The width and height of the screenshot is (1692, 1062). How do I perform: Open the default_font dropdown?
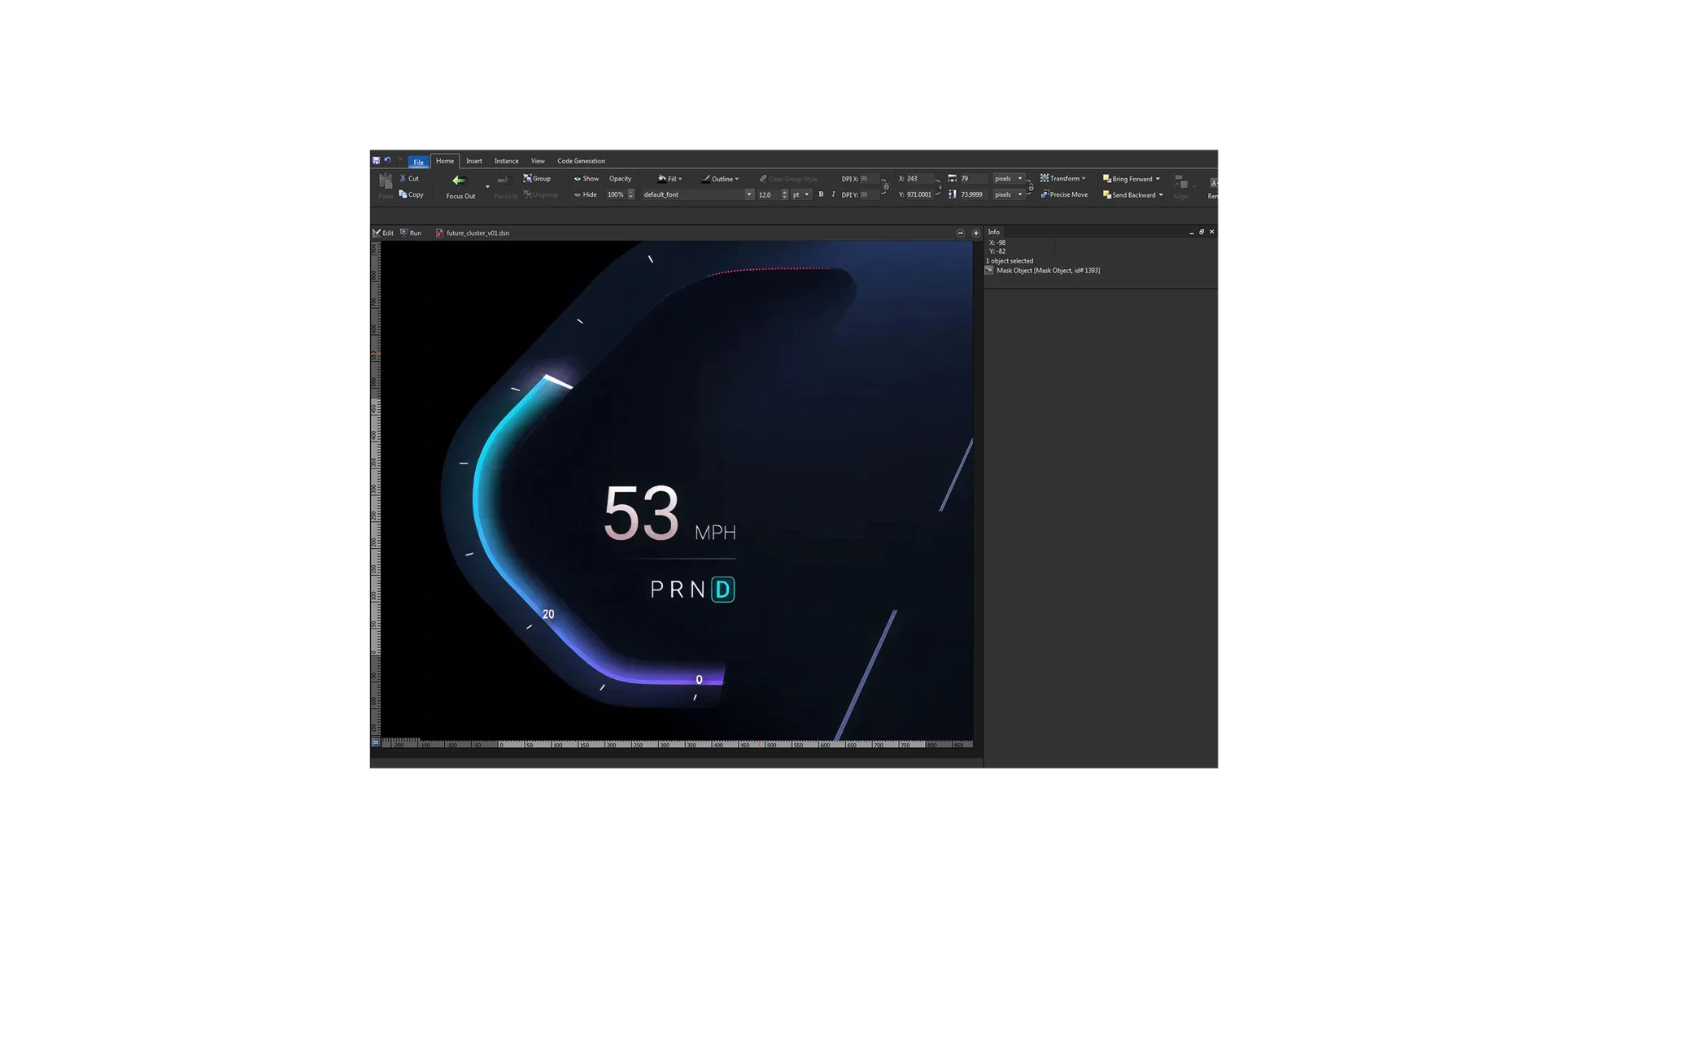click(748, 194)
